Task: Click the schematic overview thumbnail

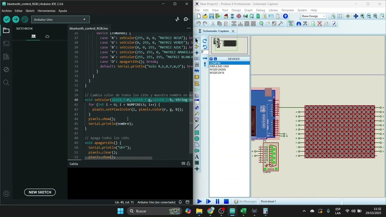Action: [x=229, y=46]
